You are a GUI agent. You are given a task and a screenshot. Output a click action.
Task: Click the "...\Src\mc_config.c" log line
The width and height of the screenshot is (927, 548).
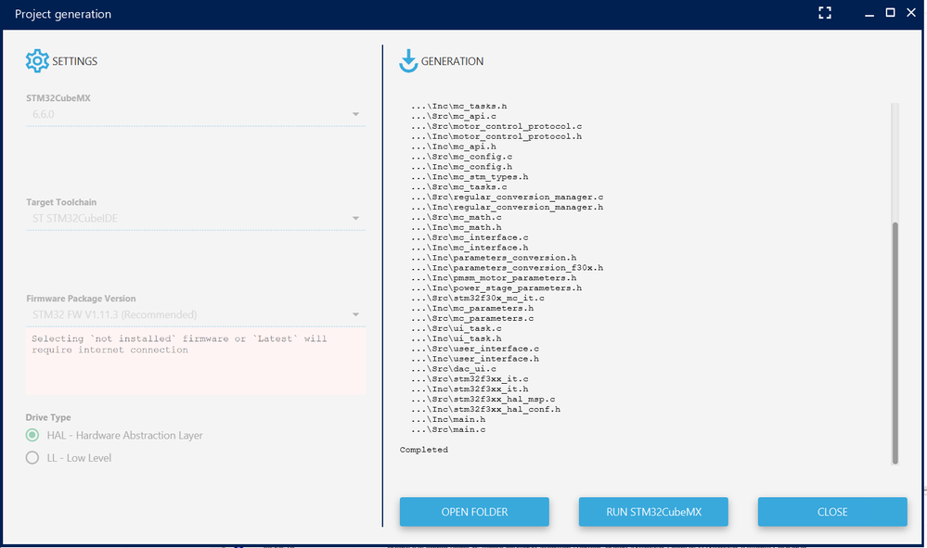point(462,157)
